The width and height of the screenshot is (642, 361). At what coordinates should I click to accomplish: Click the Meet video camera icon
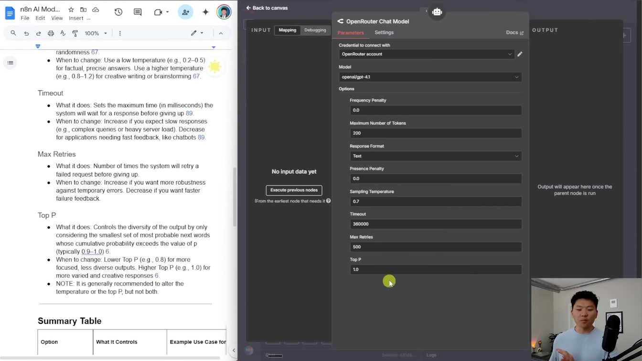(x=158, y=12)
